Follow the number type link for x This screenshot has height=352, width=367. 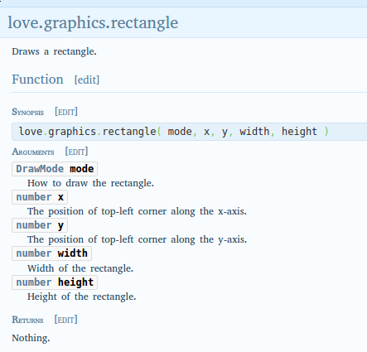click(x=34, y=197)
